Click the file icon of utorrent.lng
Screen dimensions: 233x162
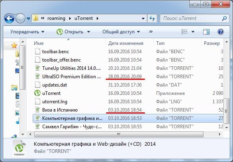[37, 101]
